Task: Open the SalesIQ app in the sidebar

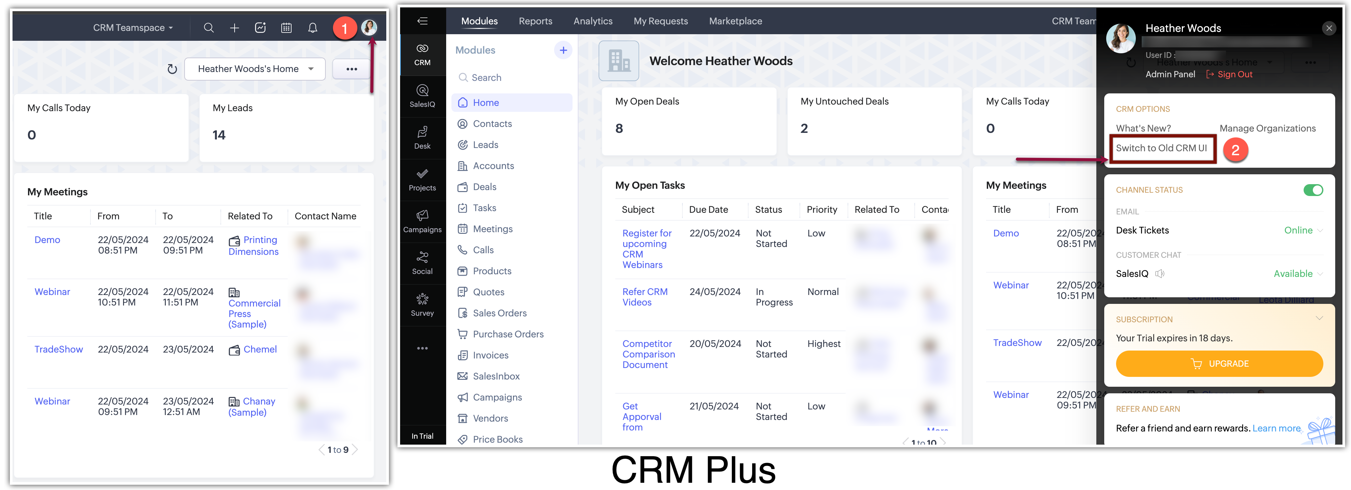Action: [422, 96]
